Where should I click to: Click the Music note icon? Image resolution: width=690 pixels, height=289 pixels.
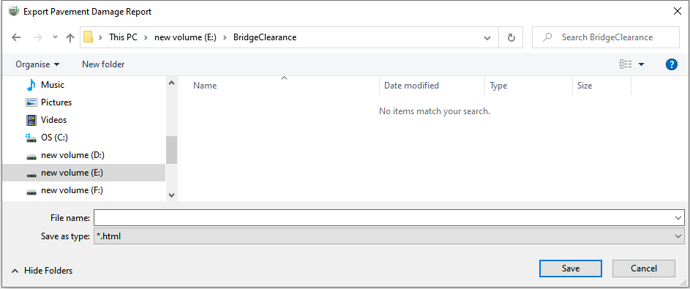[31, 84]
